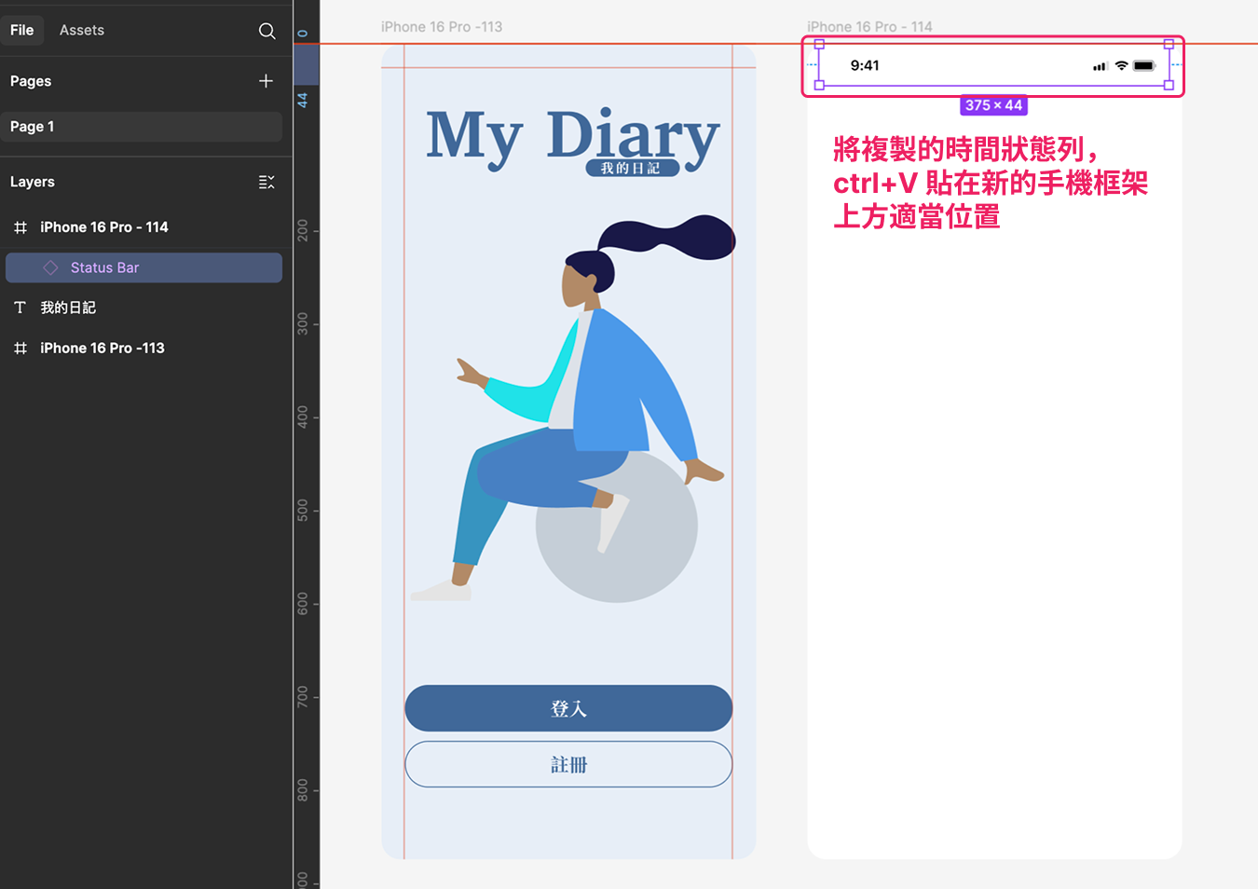Click the iPhone 16 Pro -113 frame label

[442, 27]
